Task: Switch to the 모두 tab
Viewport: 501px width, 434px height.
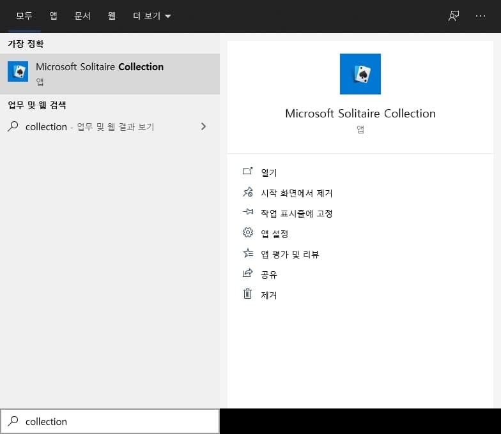Action: (x=24, y=15)
